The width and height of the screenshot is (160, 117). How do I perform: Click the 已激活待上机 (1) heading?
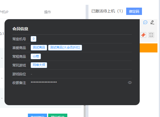point(107,11)
